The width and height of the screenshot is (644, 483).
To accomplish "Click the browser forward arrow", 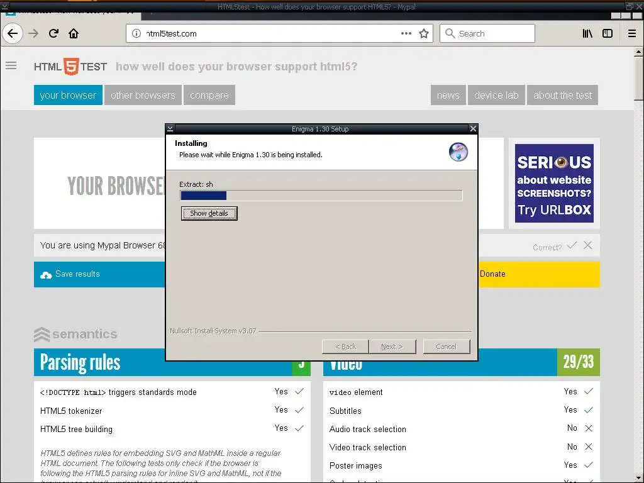I will click(x=33, y=33).
